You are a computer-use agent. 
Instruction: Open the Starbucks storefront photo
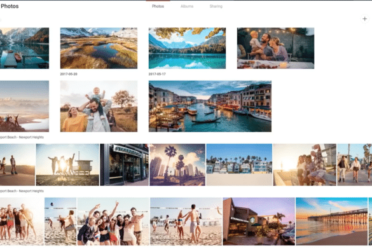124,165
